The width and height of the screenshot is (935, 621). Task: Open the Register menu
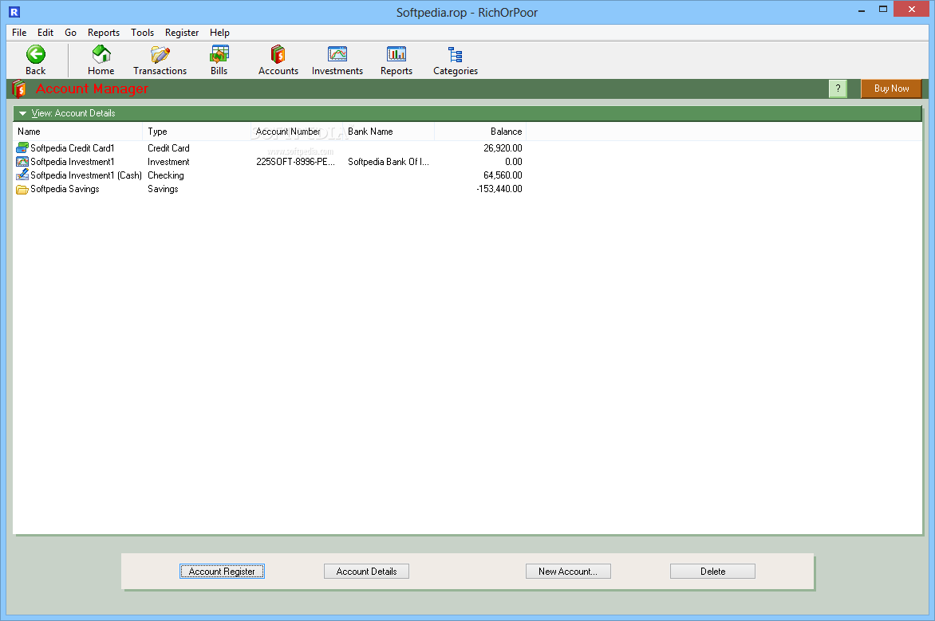182,33
